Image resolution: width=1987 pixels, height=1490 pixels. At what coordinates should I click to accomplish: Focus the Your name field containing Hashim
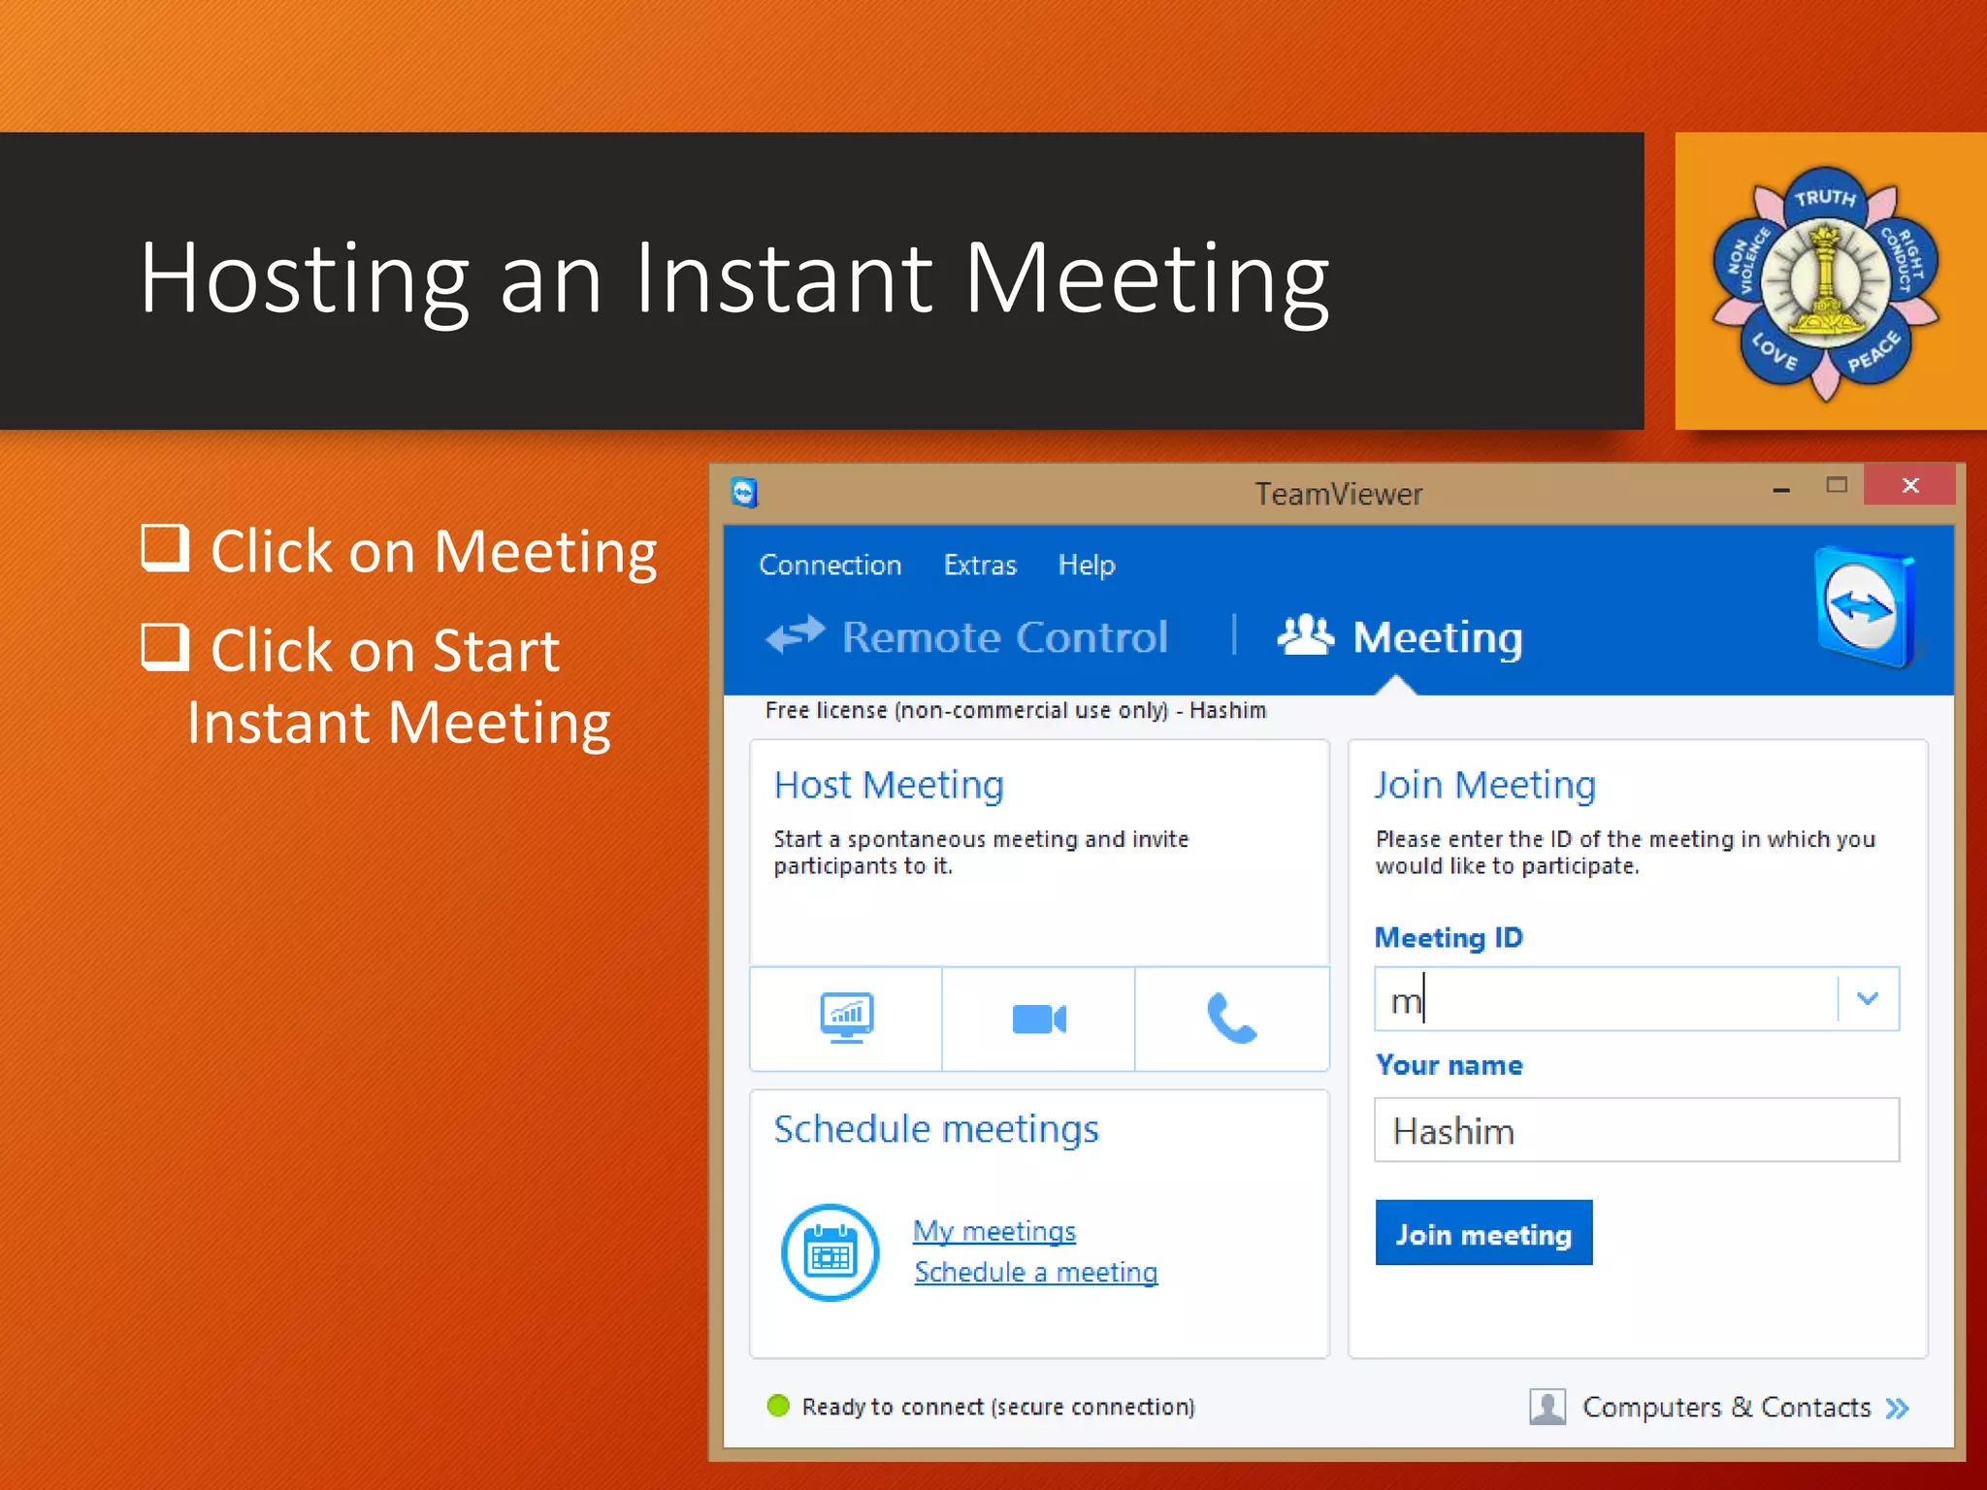point(1637,1130)
